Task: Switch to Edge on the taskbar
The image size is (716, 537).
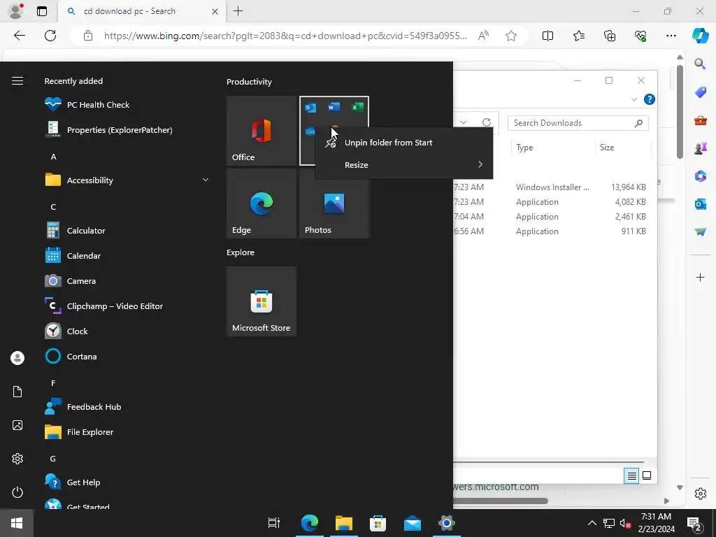Action: [x=309, y=523]
